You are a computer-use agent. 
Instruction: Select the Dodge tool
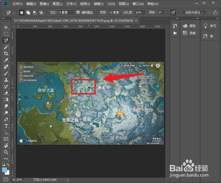tap(6, 113)
